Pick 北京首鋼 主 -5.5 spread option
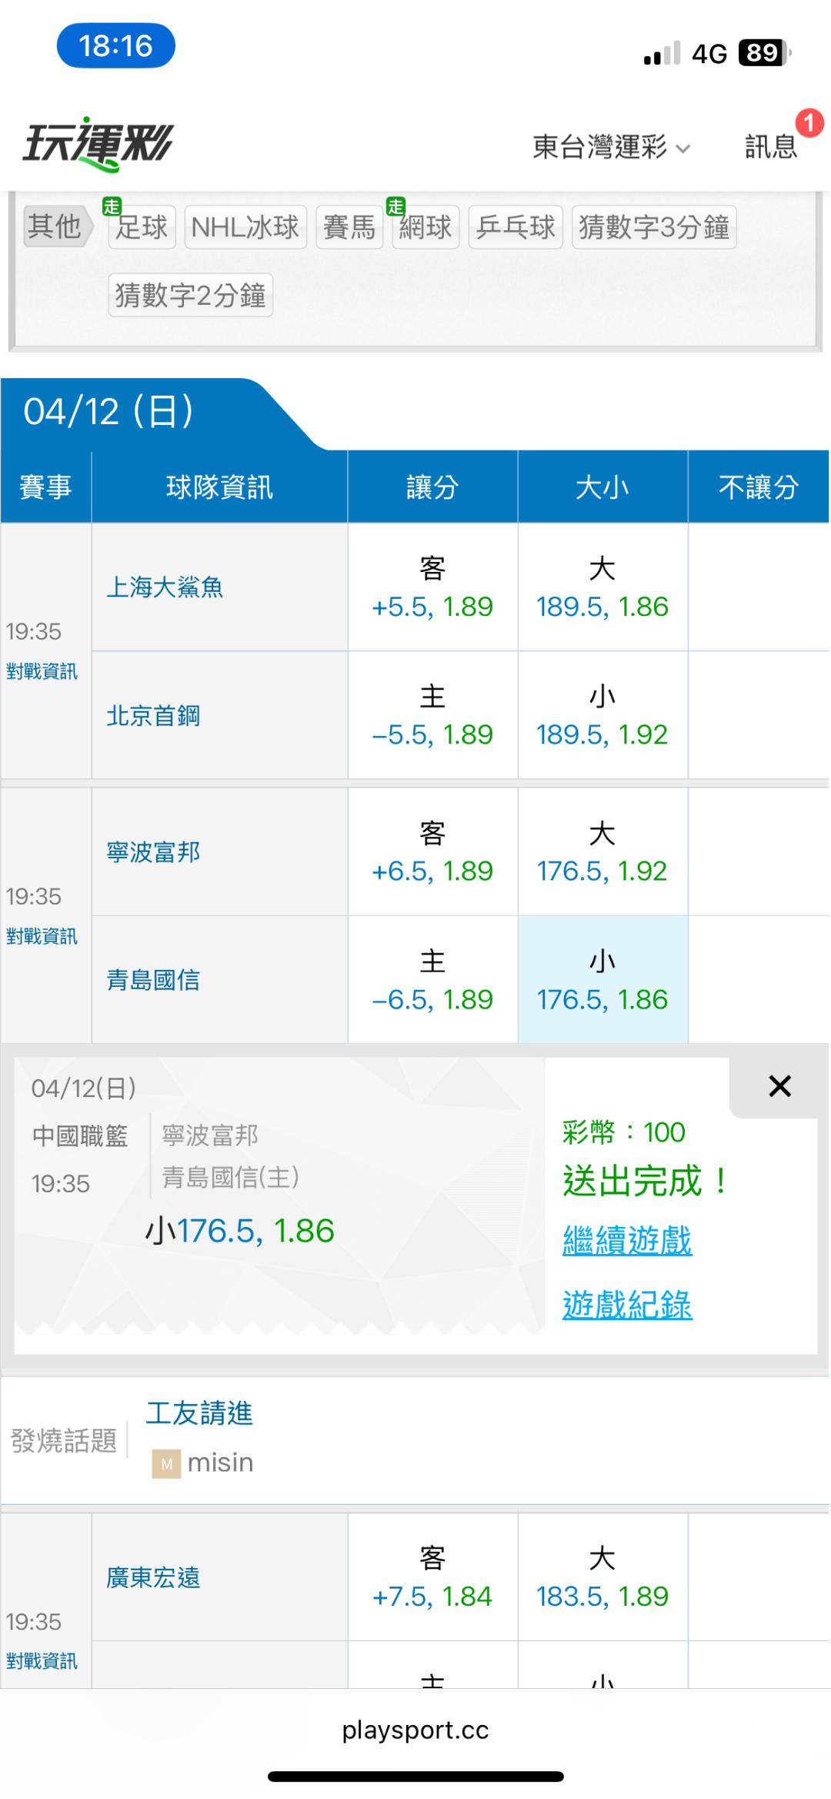This screenshot has width=831, height=1799. click(x=432, y=716)
